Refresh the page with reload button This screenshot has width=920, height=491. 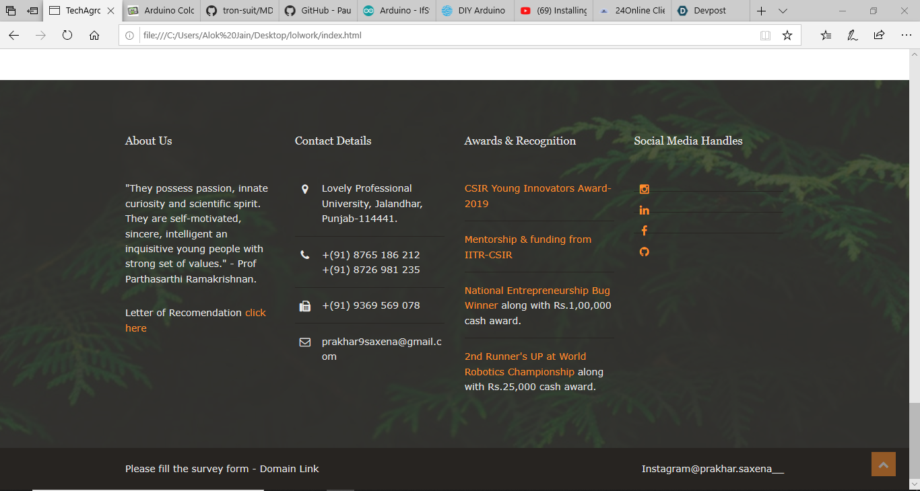67,35
